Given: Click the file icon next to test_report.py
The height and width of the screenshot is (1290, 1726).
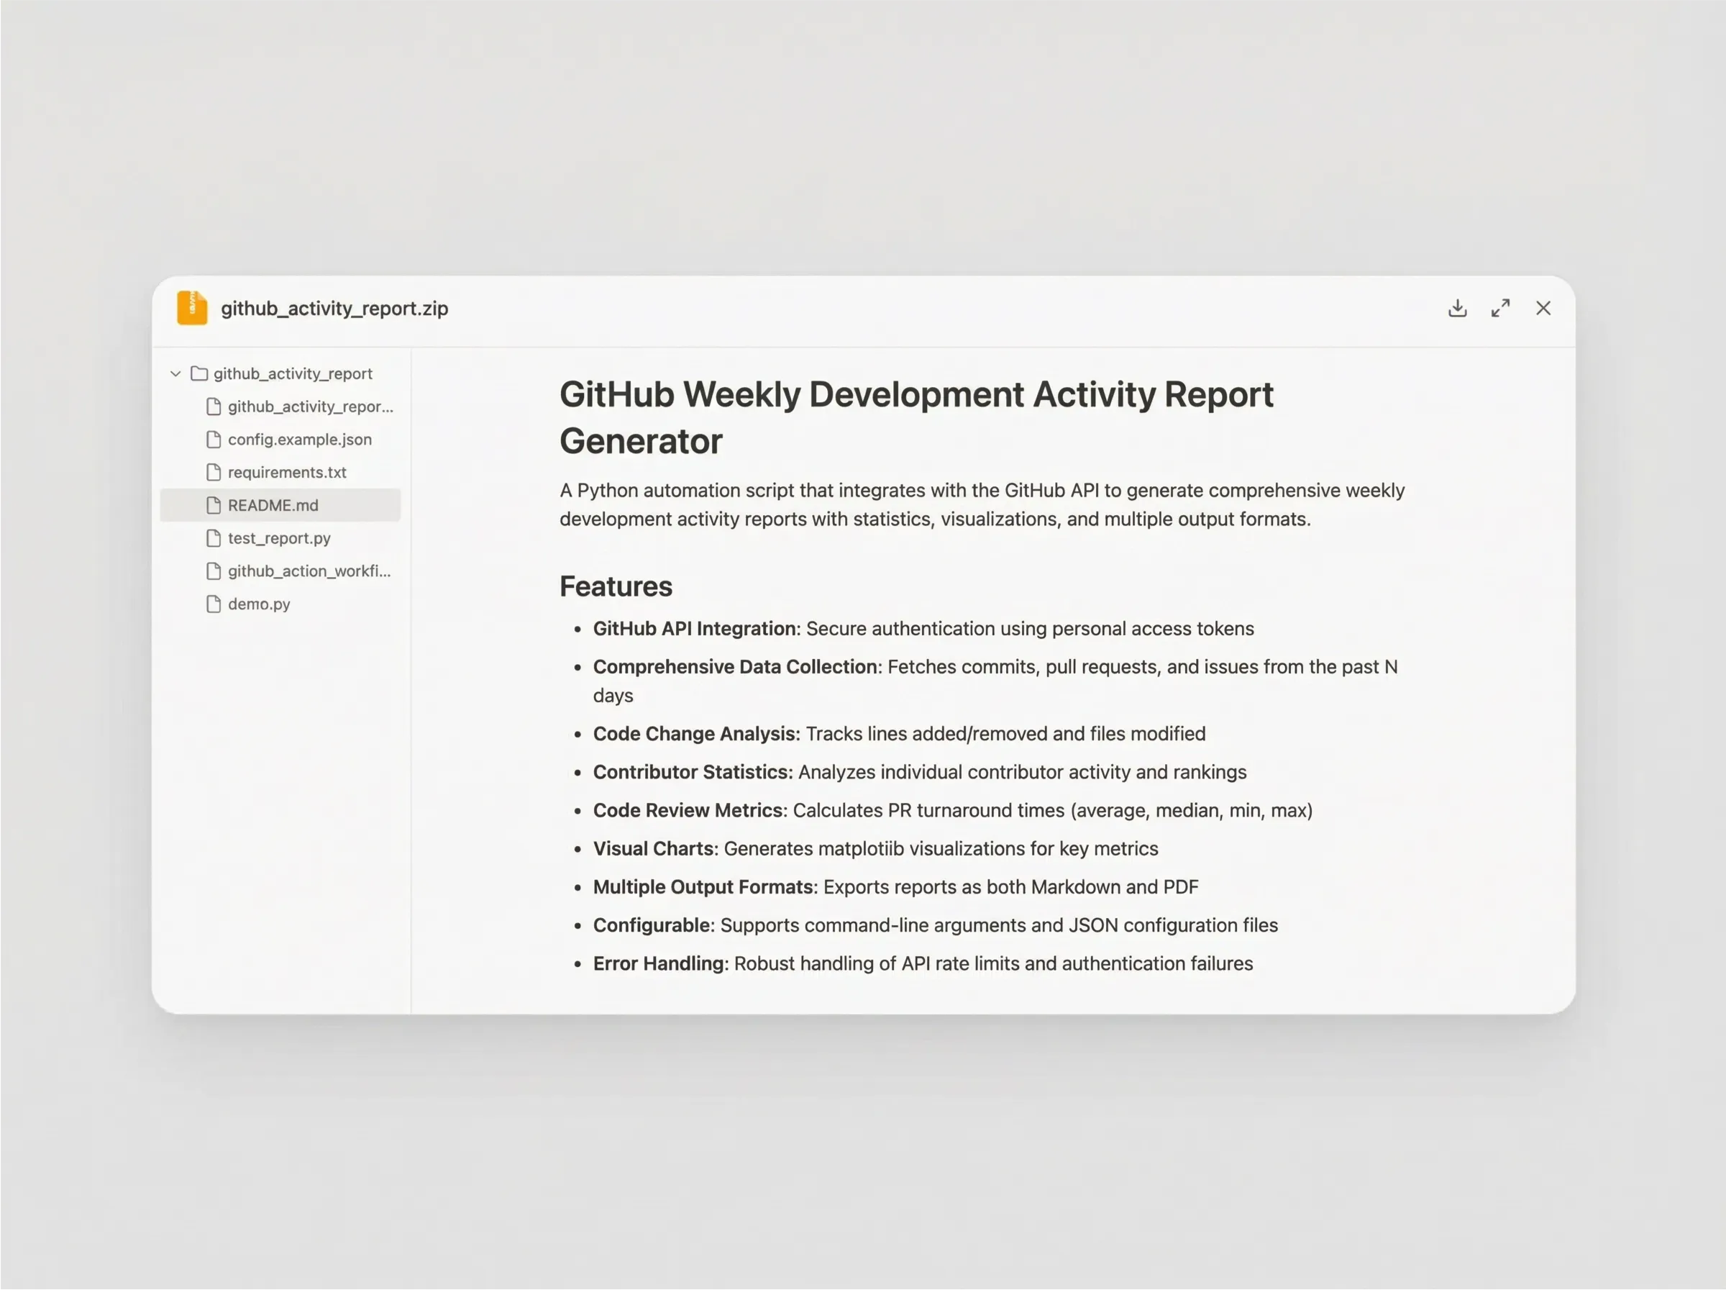Looking at the screenshot, I should 214,537.
